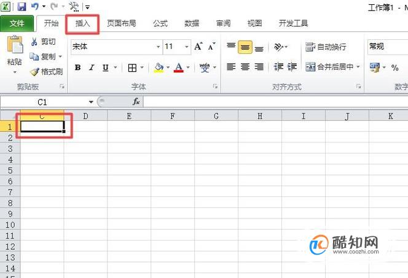Click the decrease font size icon
Viewport: 408px width, 278px height.
212,47
